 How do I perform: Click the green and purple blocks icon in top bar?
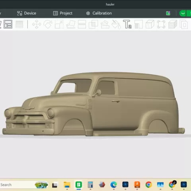[x=168, y=13]
